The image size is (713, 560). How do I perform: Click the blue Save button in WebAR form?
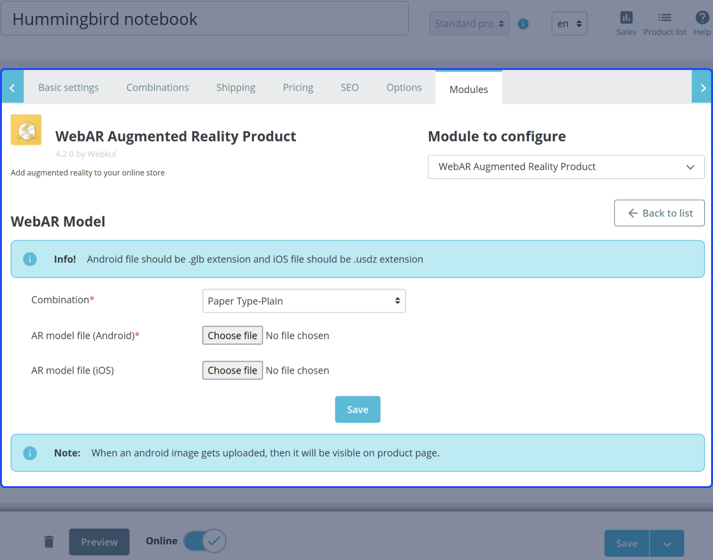pyautogui.click(x=357, y=410)
